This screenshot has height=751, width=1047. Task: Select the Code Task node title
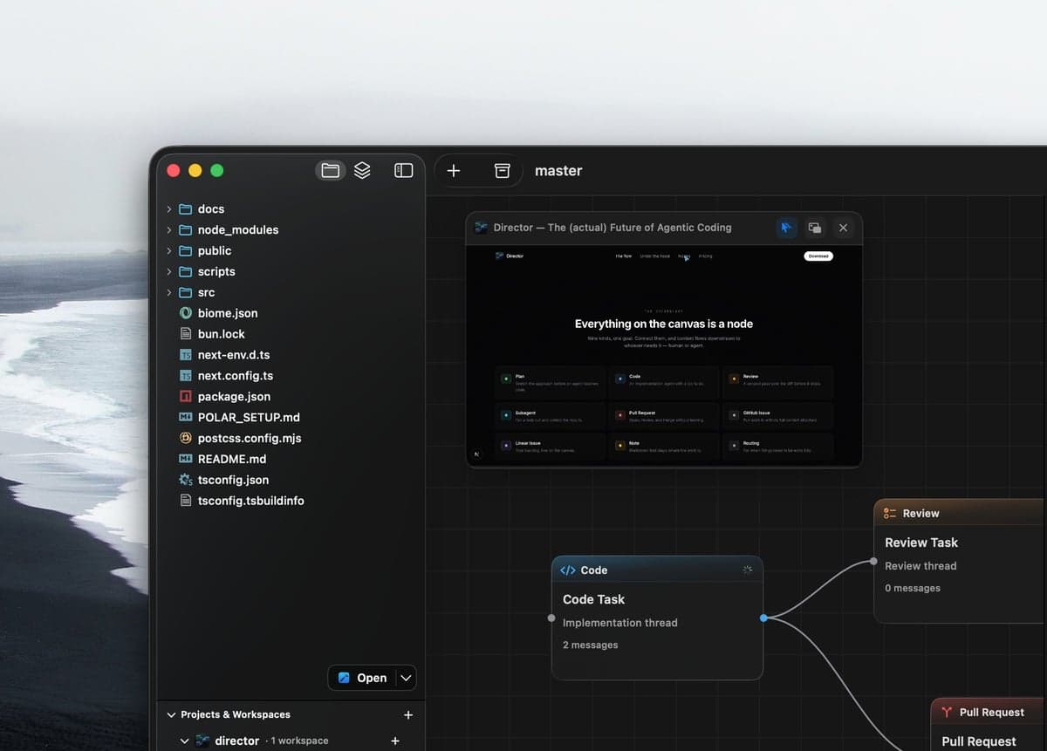pyautogui.click(x=593, y=600)
